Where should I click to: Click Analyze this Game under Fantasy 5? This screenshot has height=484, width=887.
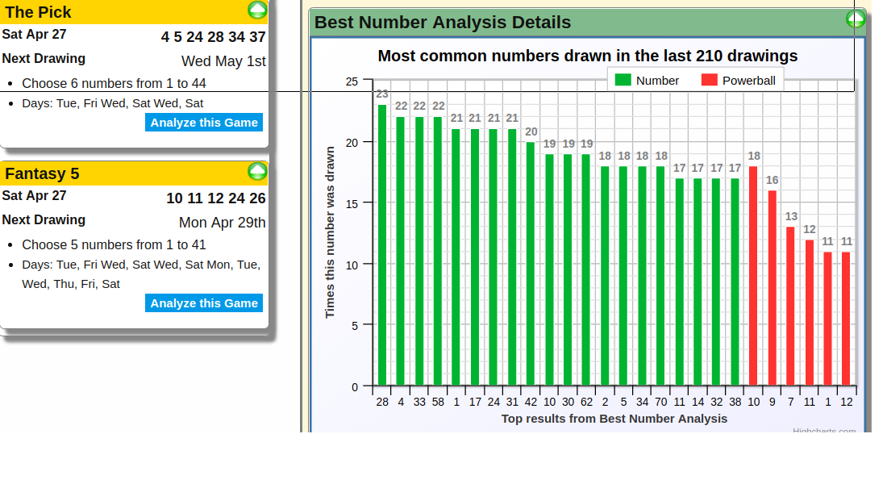(x=204, y=303)
